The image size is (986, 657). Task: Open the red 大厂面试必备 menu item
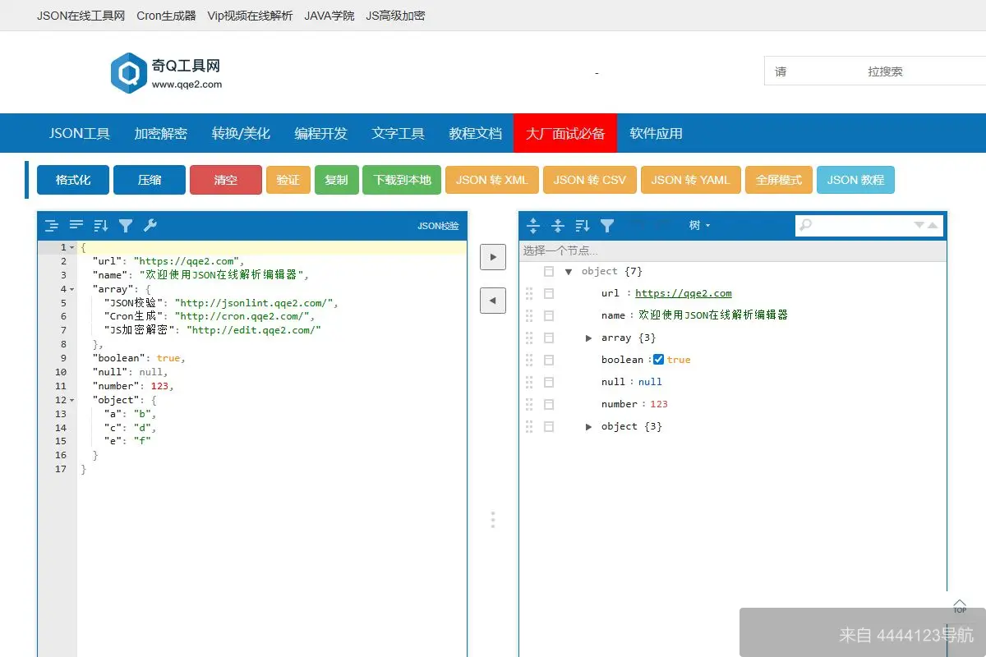click(565, 133)
